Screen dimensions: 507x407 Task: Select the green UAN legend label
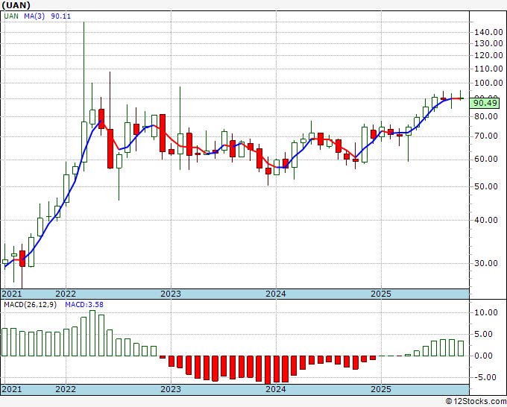pyautogui.click(x=12, y=18)
